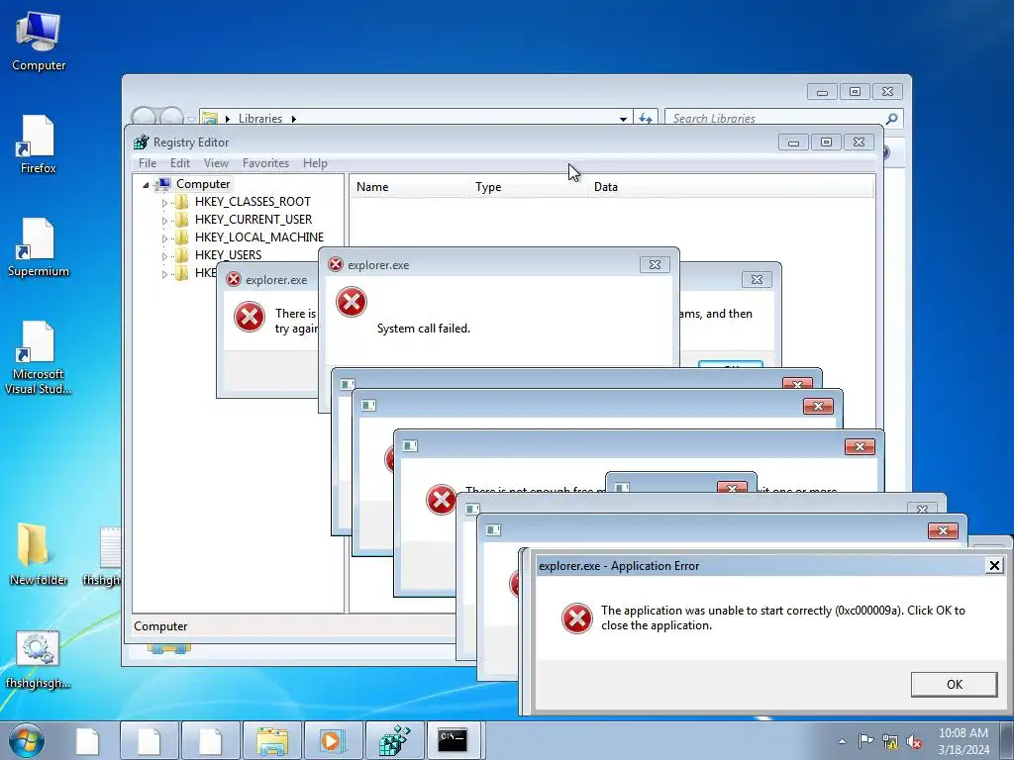The width and height of the screenshot is (1014, 760).
Task: Click the Start button orb
Action: point(27,740)
